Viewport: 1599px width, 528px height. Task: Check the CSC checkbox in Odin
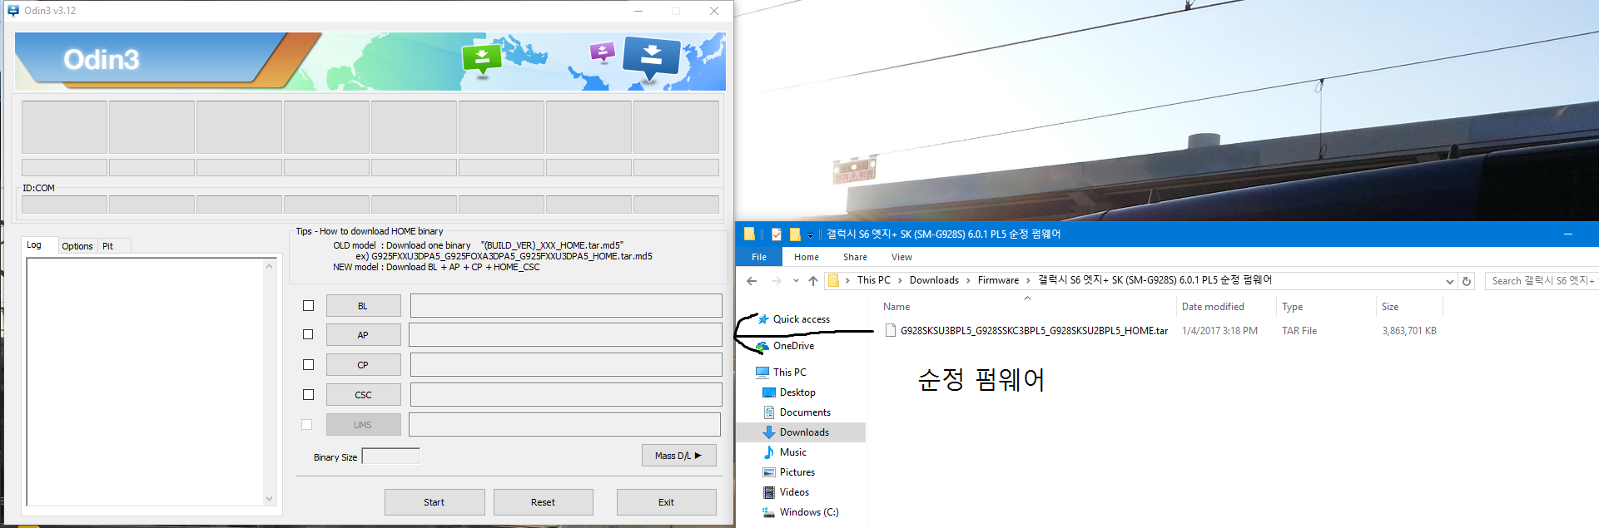click(308, 395)
